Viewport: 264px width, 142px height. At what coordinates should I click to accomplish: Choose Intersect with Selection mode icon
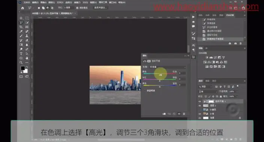tap(52, 8)
